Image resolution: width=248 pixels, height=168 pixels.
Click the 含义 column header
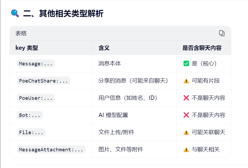pos(104,48)
